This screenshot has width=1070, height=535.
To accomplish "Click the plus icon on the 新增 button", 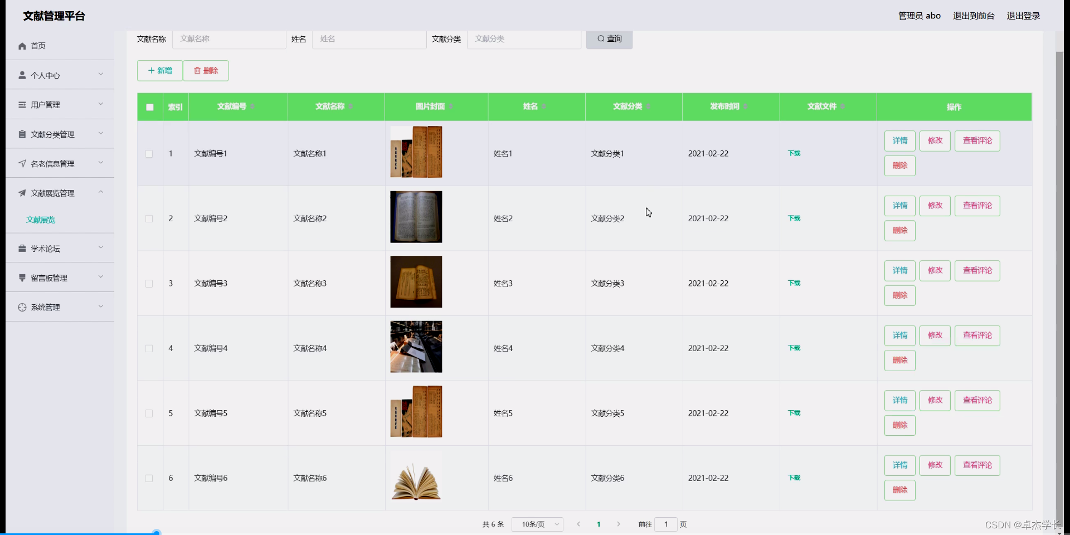I will click(151, 70).
